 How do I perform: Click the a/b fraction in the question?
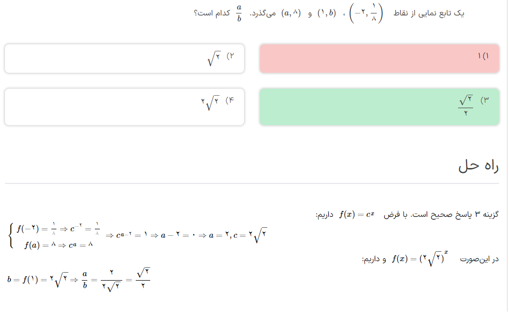pos(239,14)
